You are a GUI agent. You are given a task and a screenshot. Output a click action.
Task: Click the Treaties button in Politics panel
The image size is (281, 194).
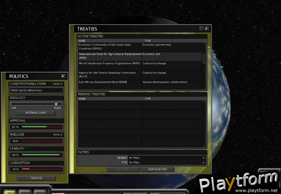point(36,178)
